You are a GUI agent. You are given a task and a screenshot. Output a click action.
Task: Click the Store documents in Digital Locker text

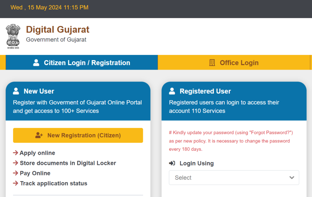pos(68,163)
